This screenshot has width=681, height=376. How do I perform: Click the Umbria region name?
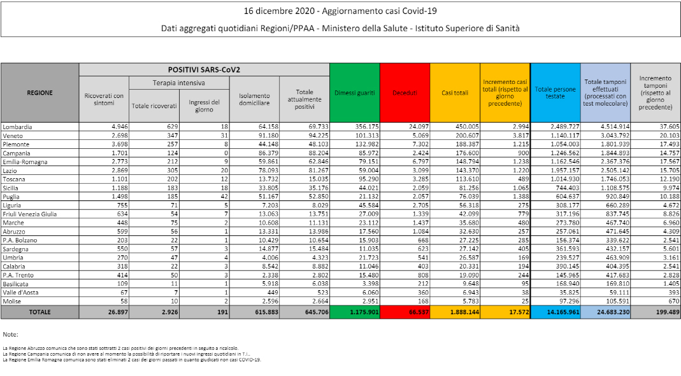point(40,258)
